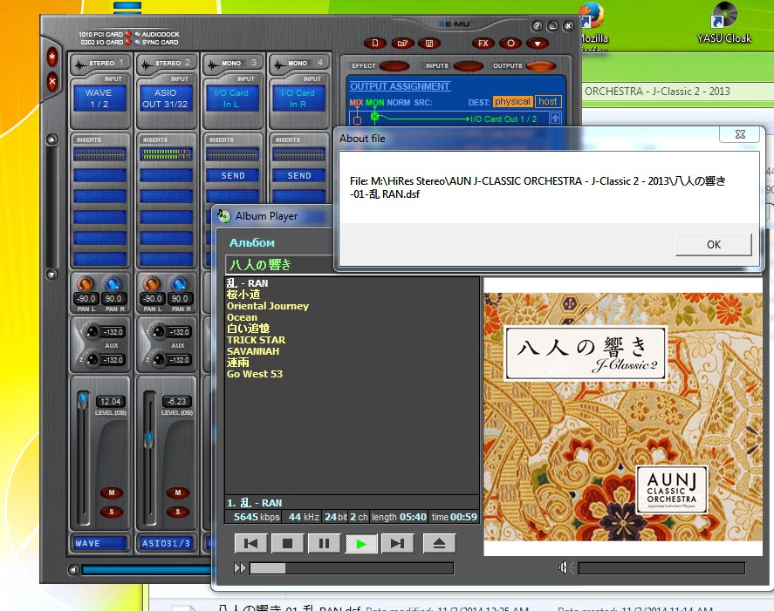Select NORM in Output Assignment
Screen dimensions: 774x611
tap(399, 103)
